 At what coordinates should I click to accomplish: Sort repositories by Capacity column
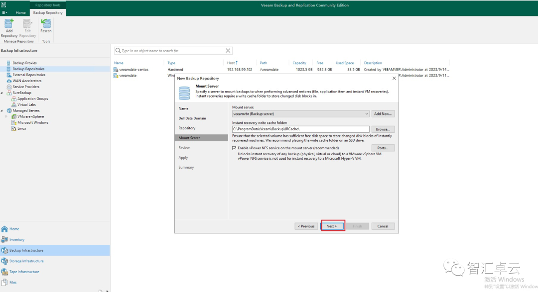tap(299, 63)
